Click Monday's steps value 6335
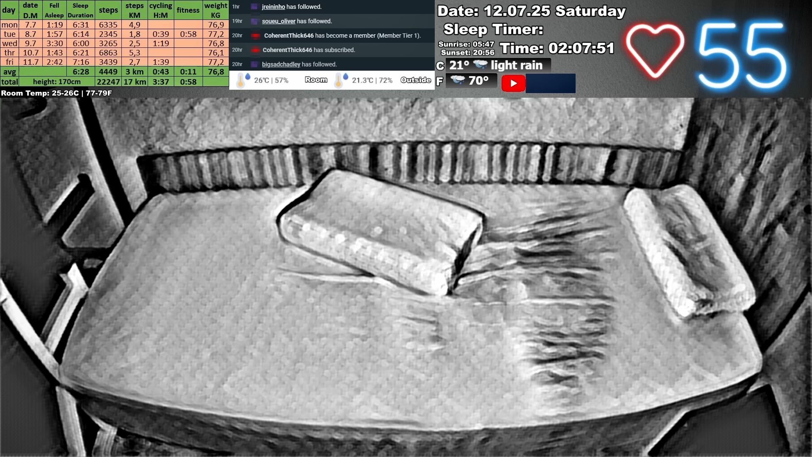This screenshot has width=812, height=457. coord(108,25)
